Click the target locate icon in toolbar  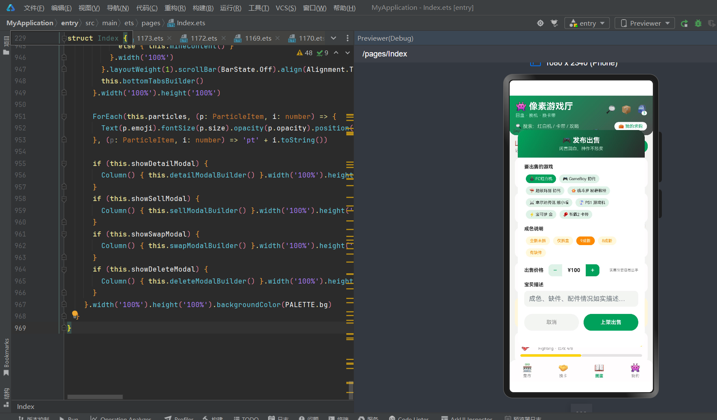[540, 23]
